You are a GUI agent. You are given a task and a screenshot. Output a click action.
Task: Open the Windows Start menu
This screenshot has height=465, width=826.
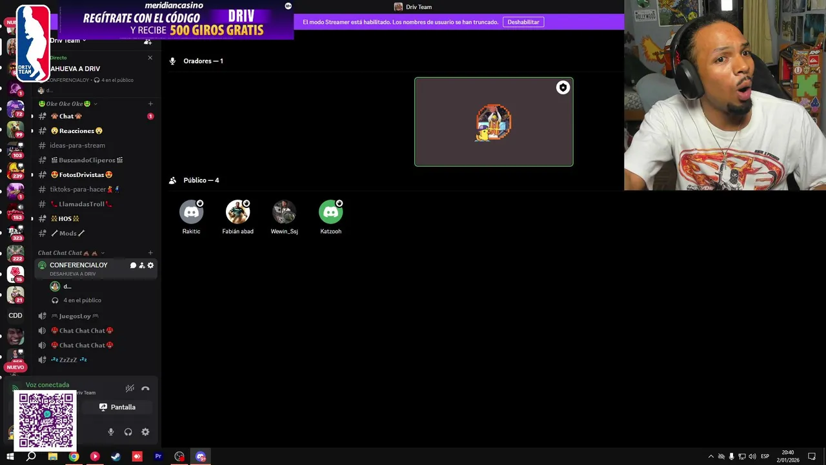tap(10, 457)
